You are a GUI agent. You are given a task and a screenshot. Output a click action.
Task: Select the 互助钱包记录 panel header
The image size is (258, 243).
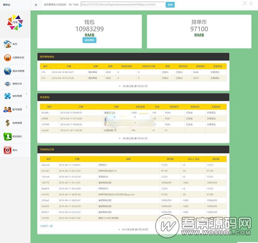pyautogui.click(x=133, y=149)
